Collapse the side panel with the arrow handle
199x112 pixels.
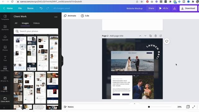coord(62,61)
